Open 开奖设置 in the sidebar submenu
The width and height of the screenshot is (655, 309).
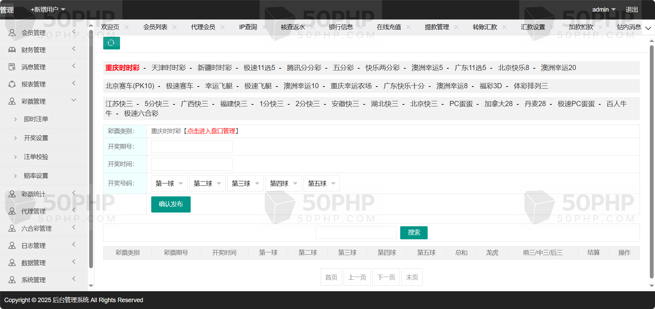[x=36, y=138]
